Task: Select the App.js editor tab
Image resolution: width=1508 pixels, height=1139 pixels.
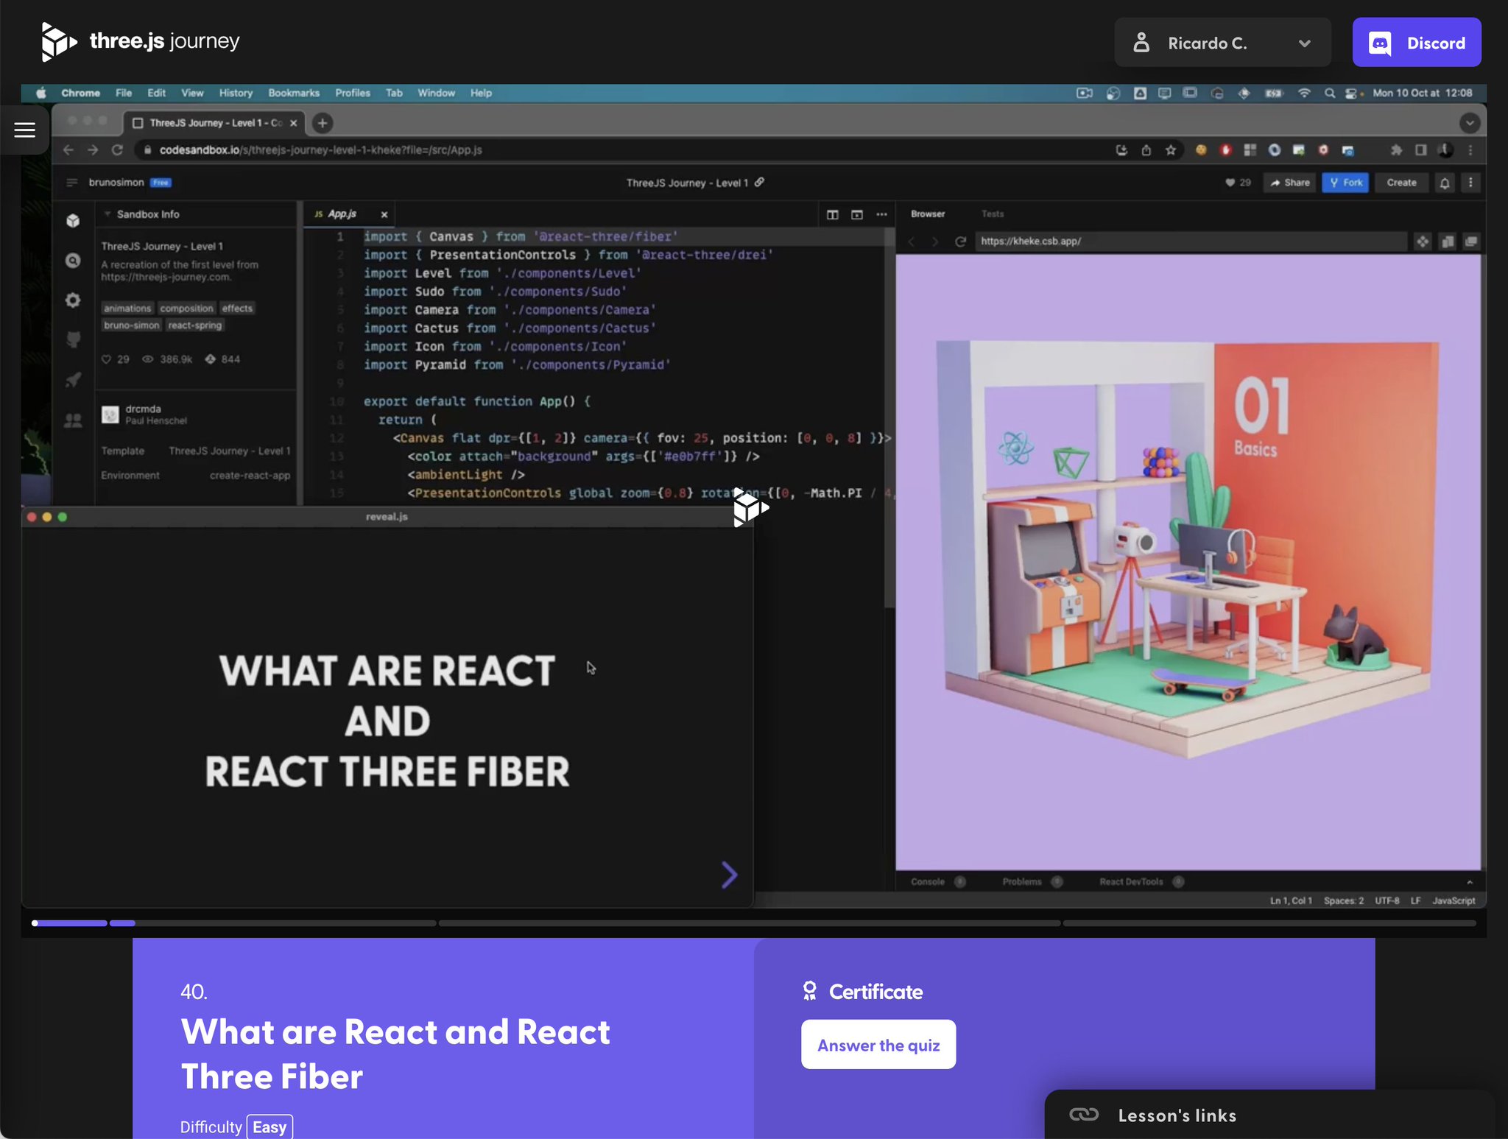Action: pos(341,214)
